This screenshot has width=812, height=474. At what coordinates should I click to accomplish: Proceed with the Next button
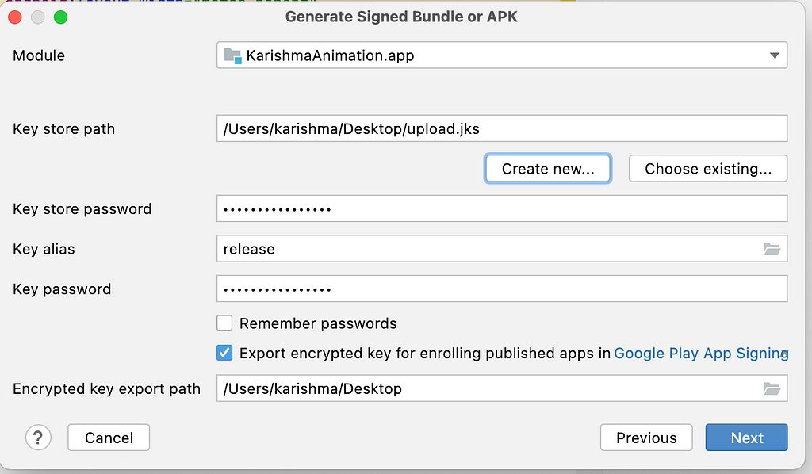(x=746, y=438)
